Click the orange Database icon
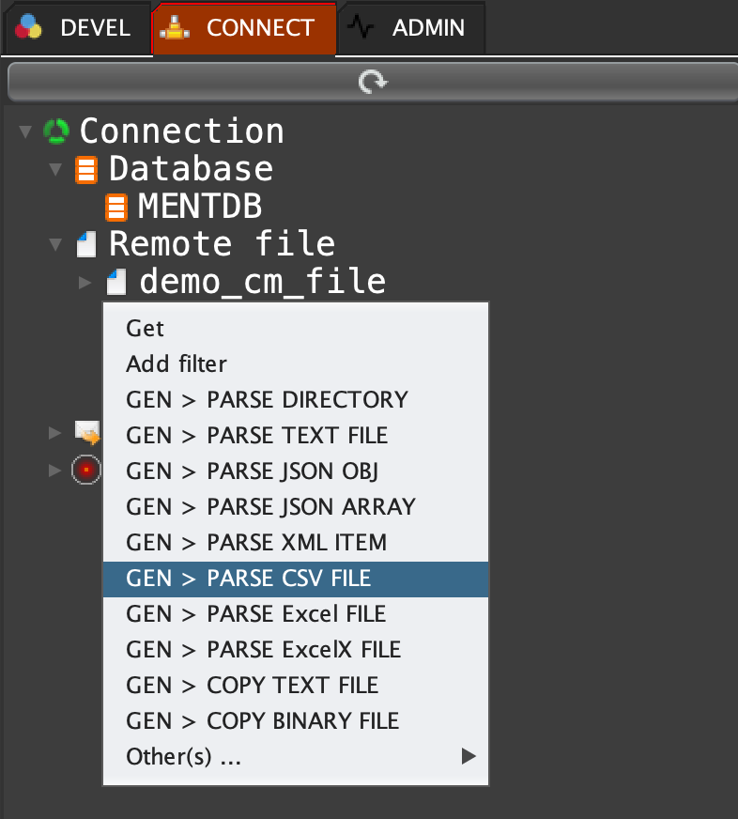This screenshot has height=819, width=738. pyautogui.click(x=86, y=170)
